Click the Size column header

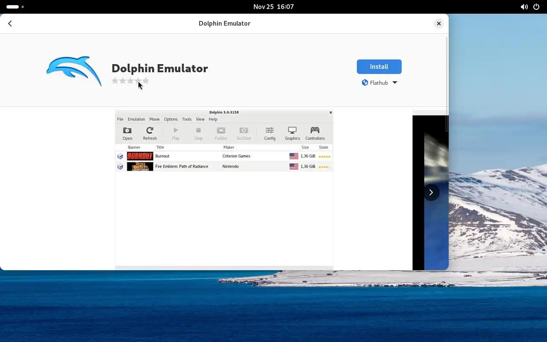click(305, 147)
